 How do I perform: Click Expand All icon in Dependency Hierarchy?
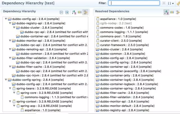tap(67, 12)
